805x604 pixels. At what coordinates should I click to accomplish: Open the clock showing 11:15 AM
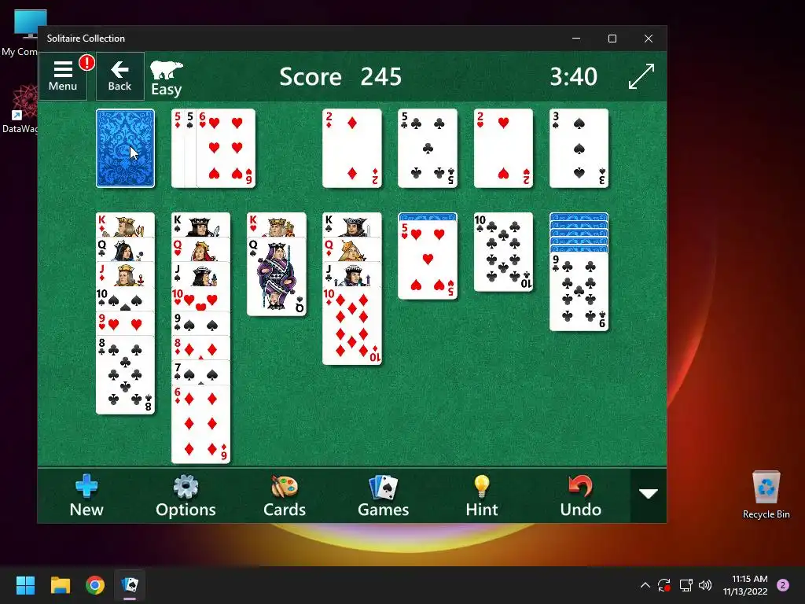pyautogui.click(x=745, y=585)
